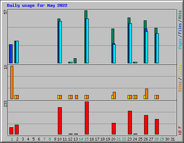The height and width of the screenshot is (143, 184).
Task: Click the day '13' label on the x-axis
Action: pos(75,139)
